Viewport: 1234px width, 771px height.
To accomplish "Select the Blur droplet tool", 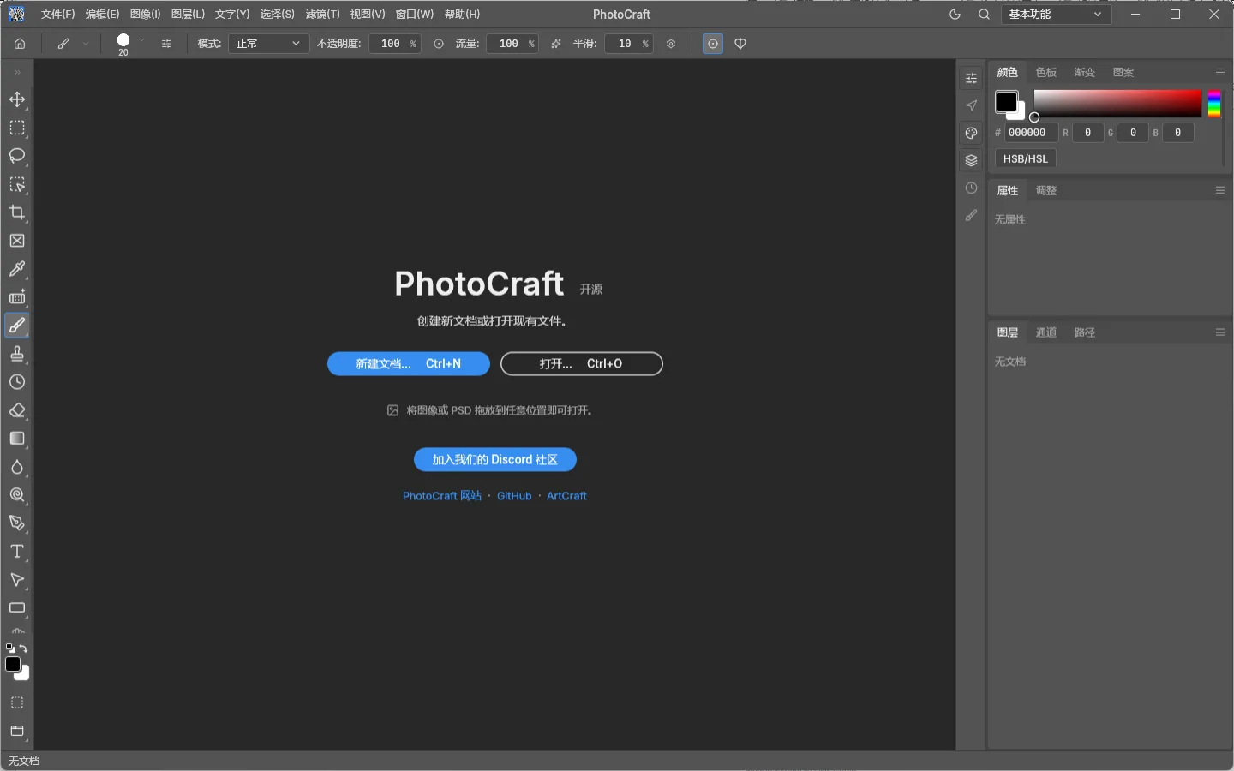I will pyautogui.click(x=17, y=467).
